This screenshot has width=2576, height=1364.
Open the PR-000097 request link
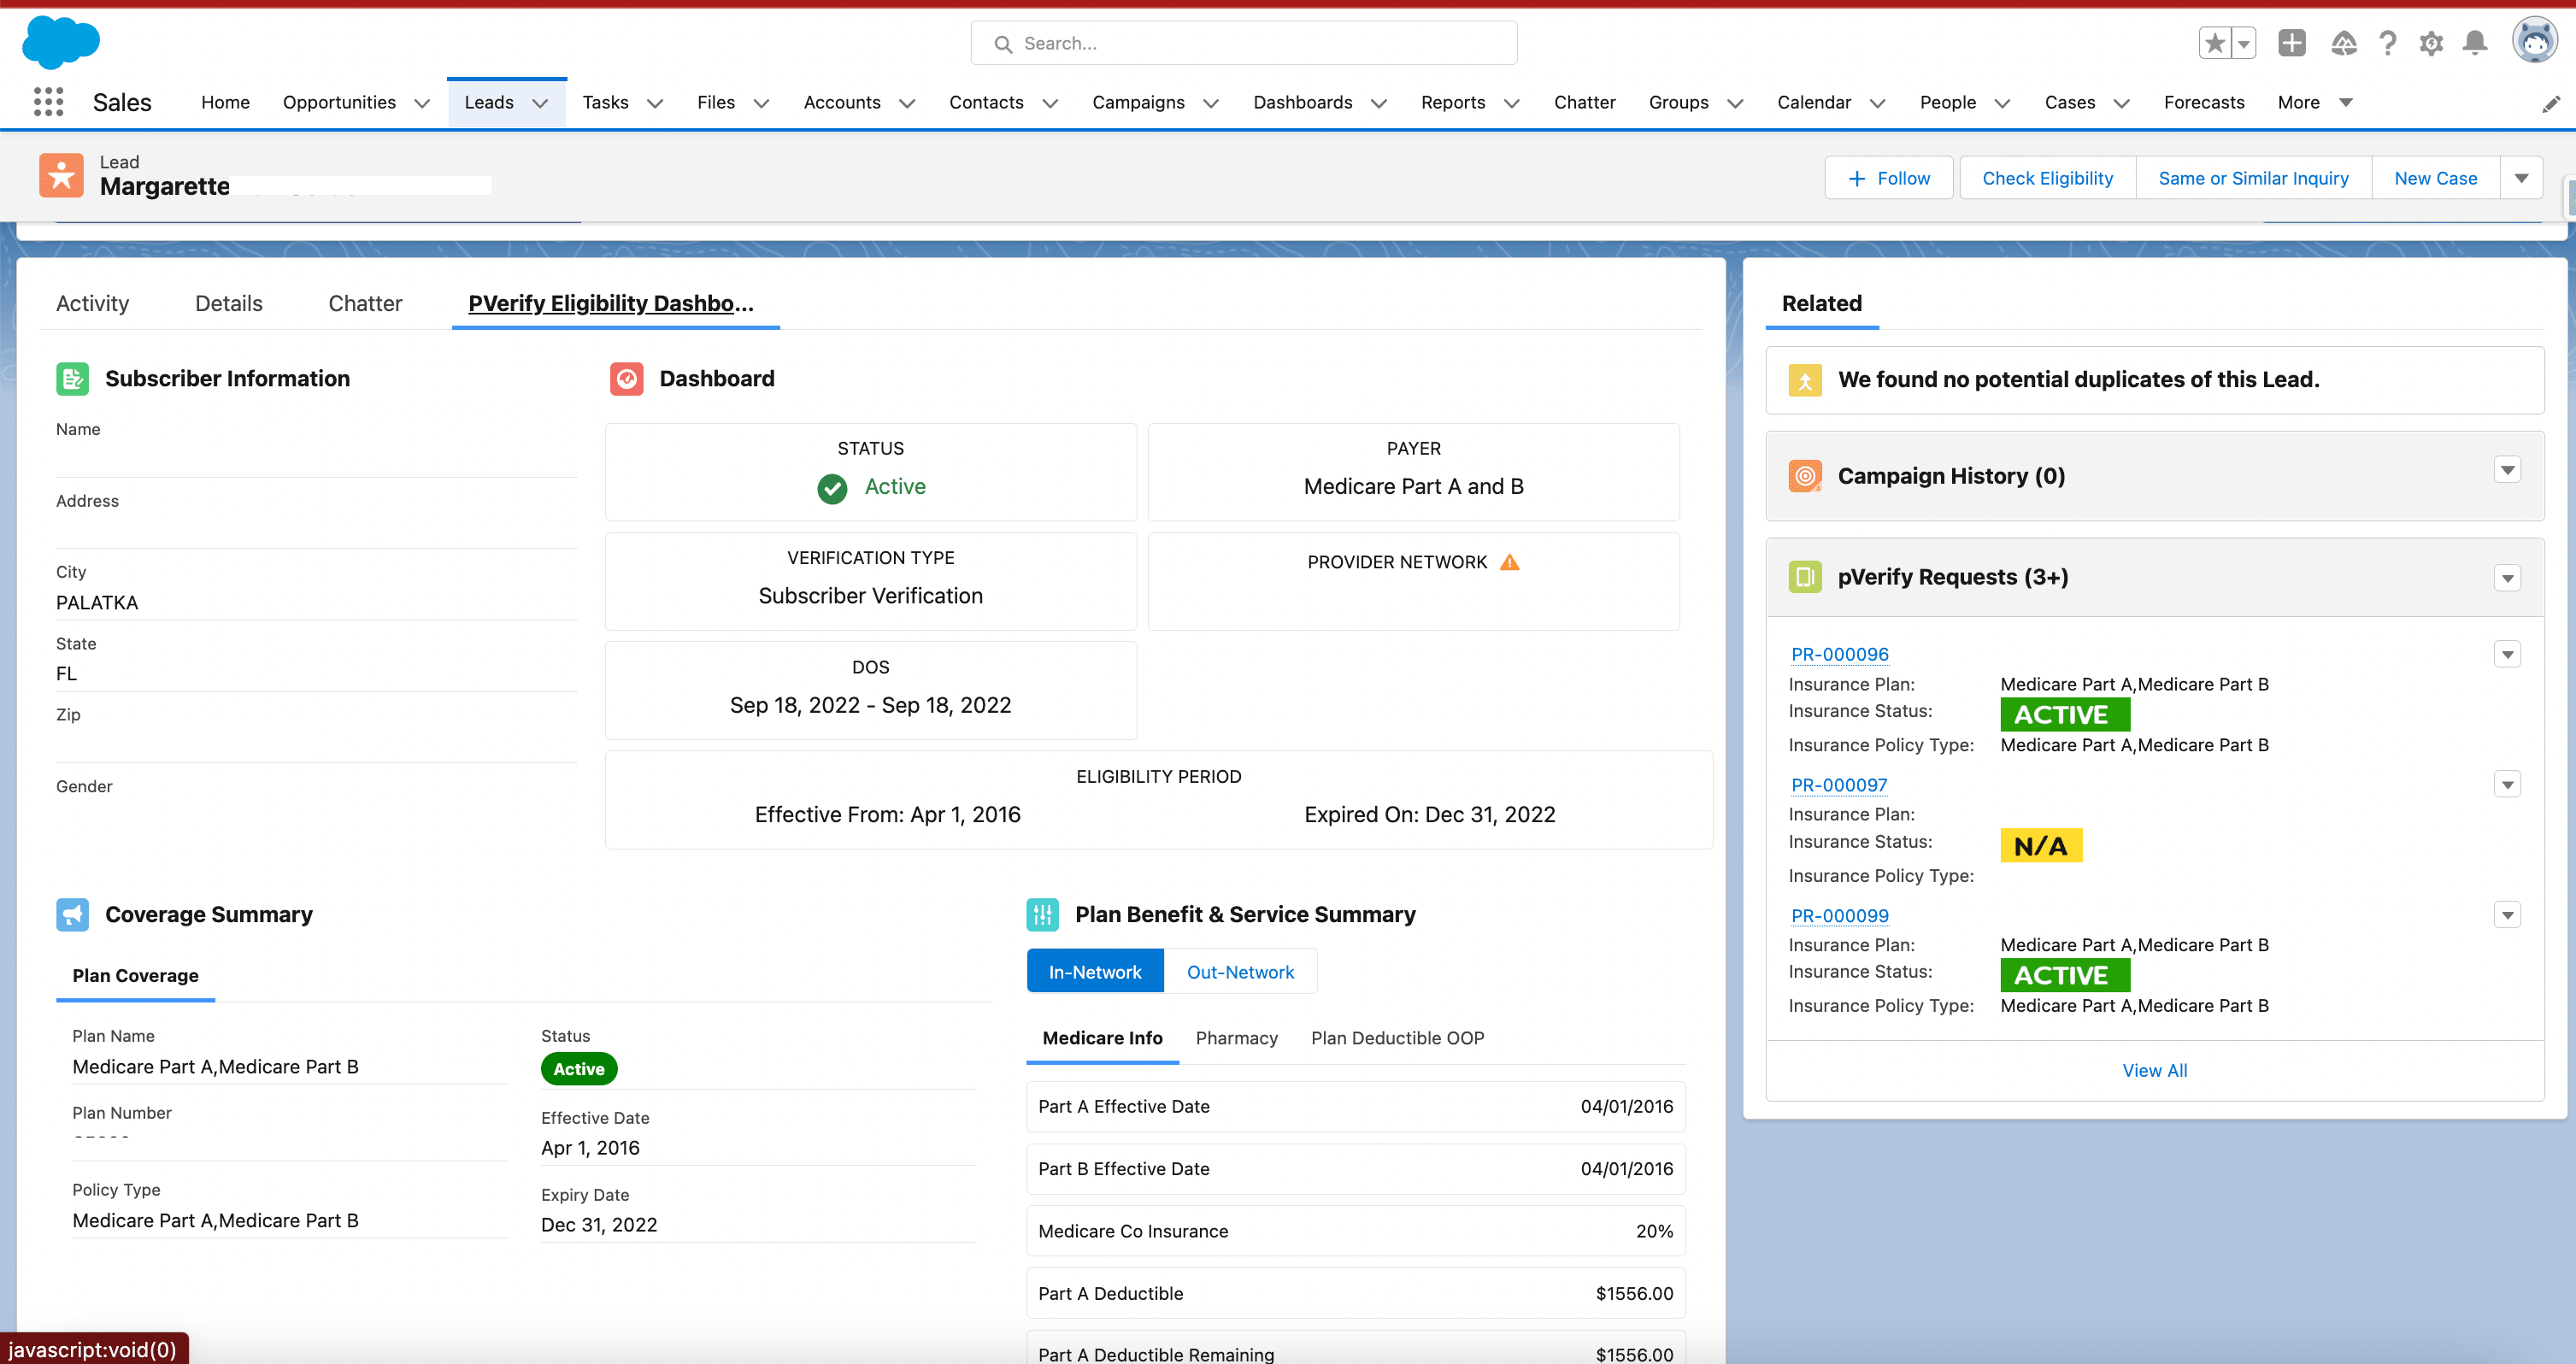click(1839, 785)
